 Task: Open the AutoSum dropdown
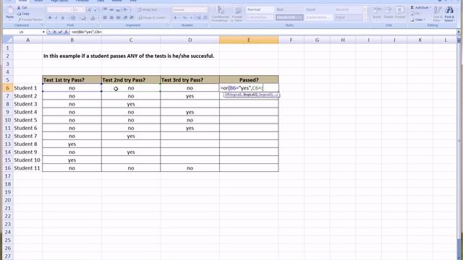coord(430,7)
